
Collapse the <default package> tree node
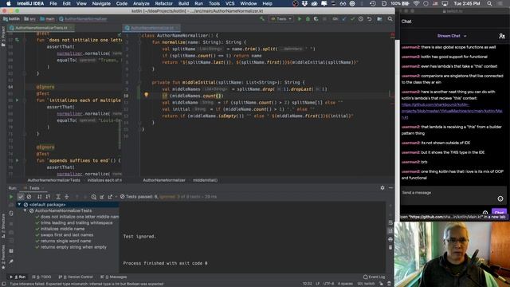pyautogui.click(x=19, y=204)
